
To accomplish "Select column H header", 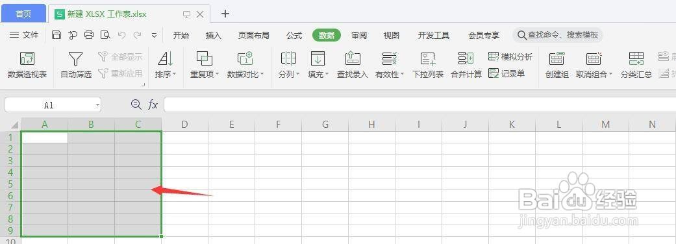I will (371, 125).
